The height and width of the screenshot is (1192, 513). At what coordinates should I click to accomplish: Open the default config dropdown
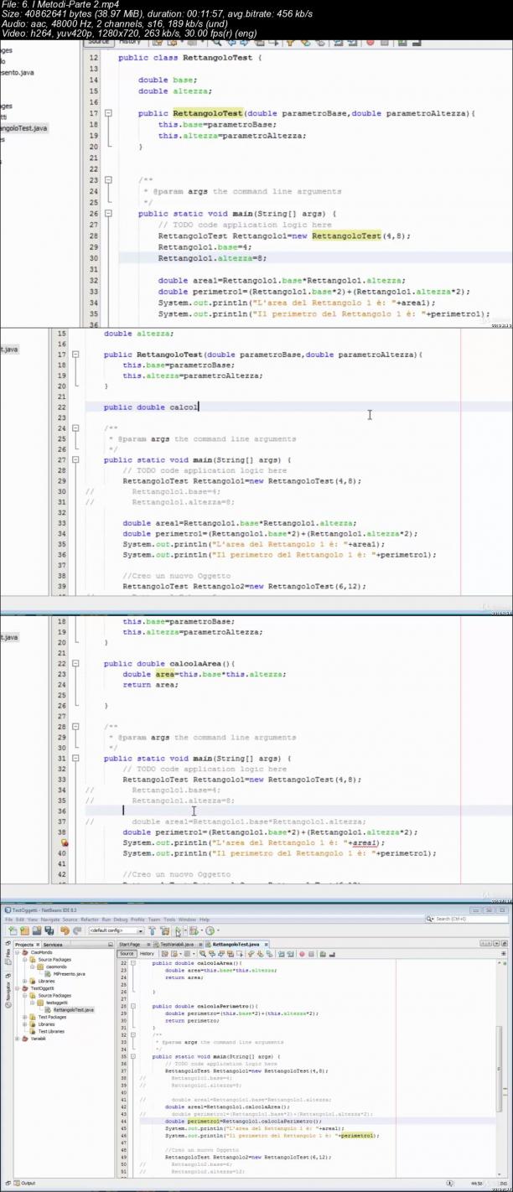click(116, 930)
